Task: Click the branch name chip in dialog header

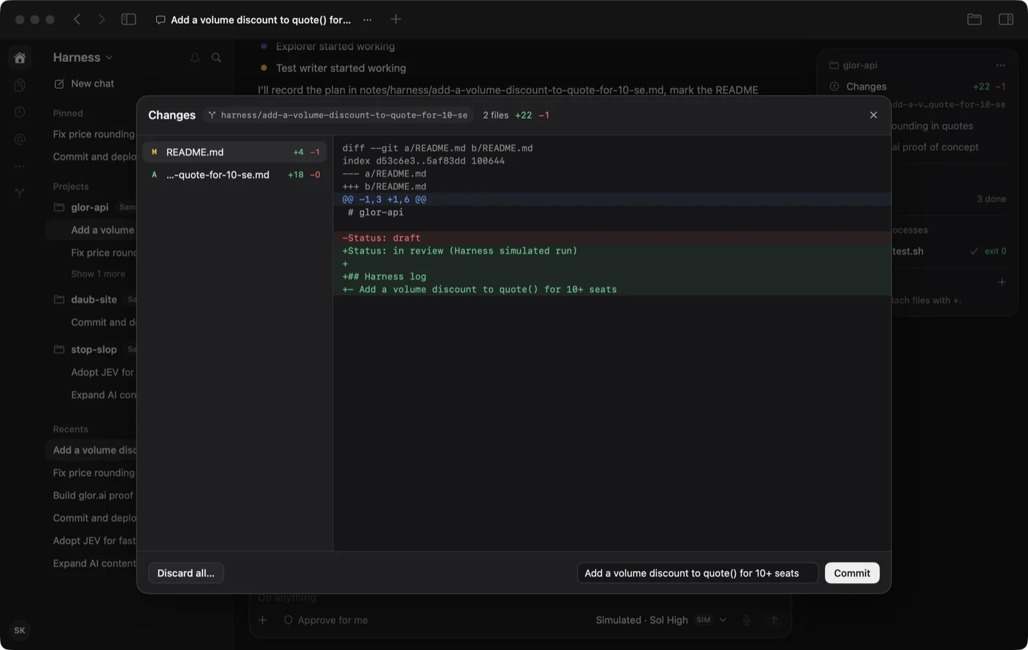Action: pyautogui.click(x=338, y=115)
